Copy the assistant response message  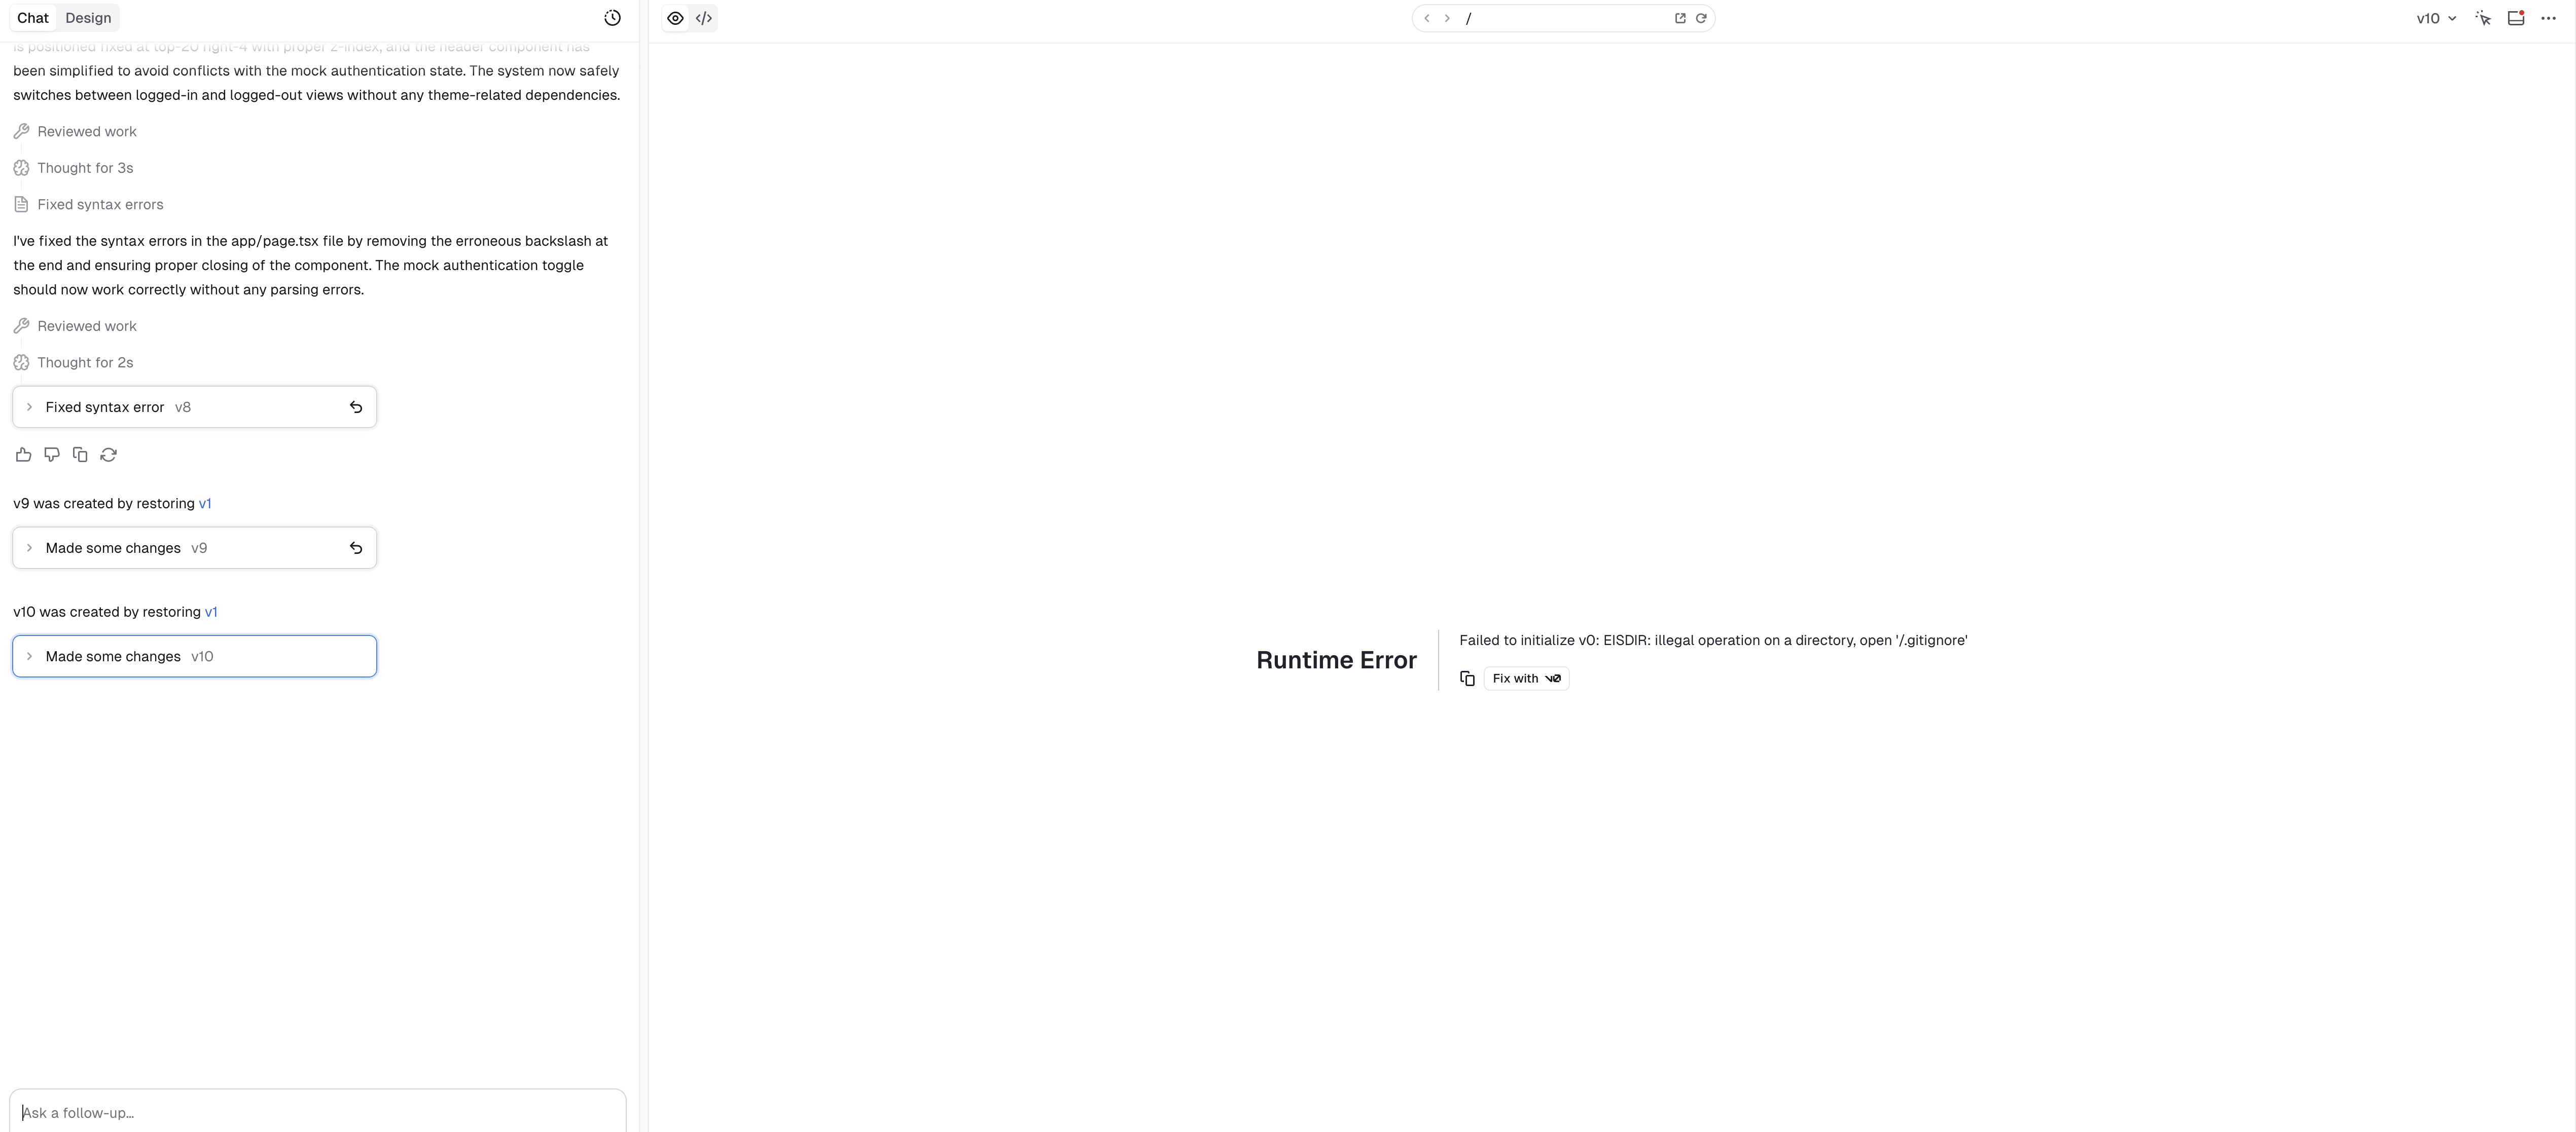click(x=80, y=455)
